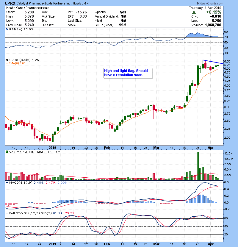Select the stochastic %K value 81.74
Image resolution: width=238 pixels, height=247 pixels.
click(57, 213)
